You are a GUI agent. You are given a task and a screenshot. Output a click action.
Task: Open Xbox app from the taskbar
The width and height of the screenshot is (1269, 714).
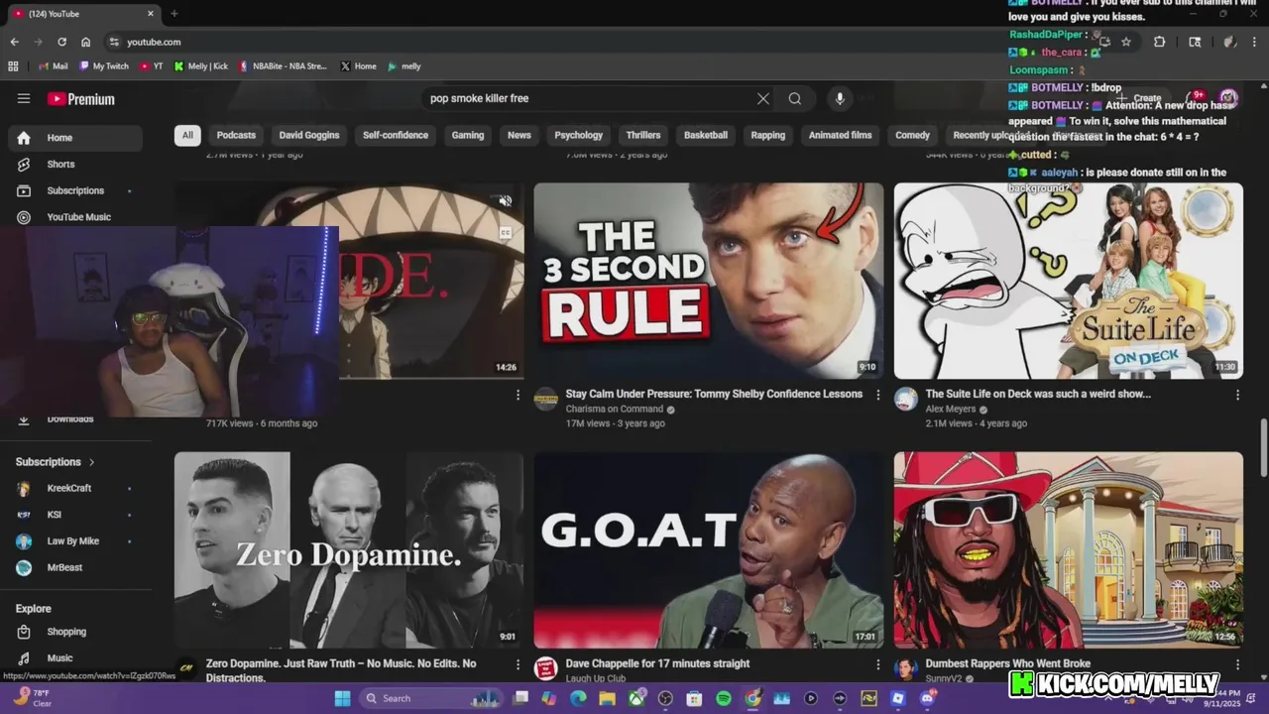pyautogui.click(x=636, y=698)
